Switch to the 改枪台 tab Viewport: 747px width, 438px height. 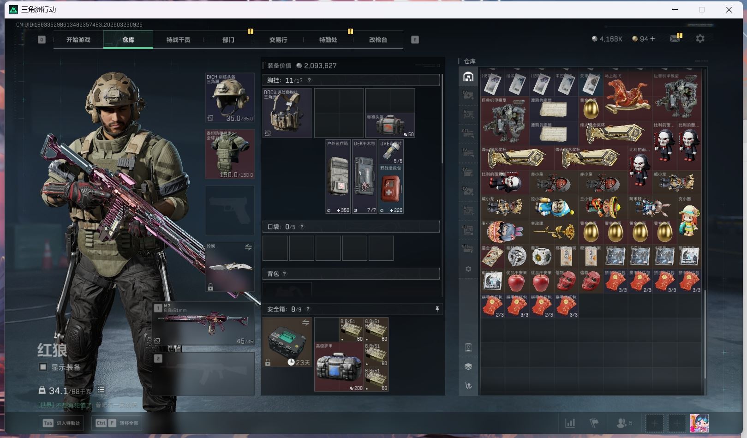point(378,40)
